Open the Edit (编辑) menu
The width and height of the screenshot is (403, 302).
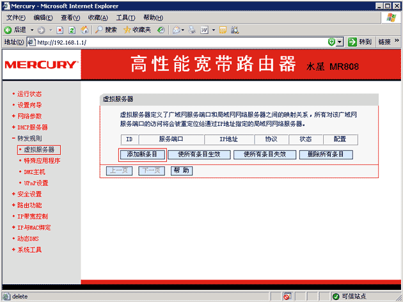click(x=43, y=18)
